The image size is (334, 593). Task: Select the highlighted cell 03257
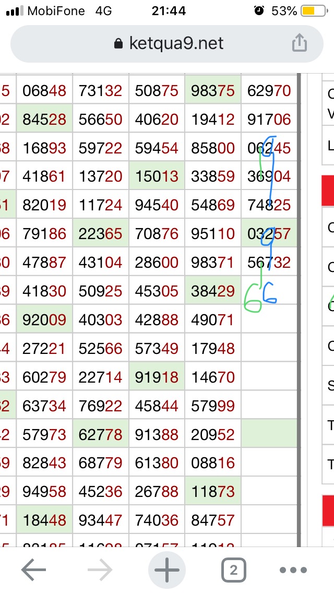click(269, 234)
